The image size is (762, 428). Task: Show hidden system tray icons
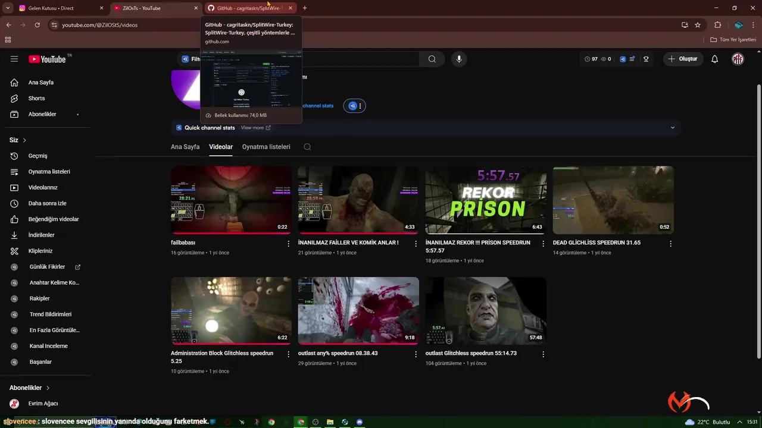741,422
